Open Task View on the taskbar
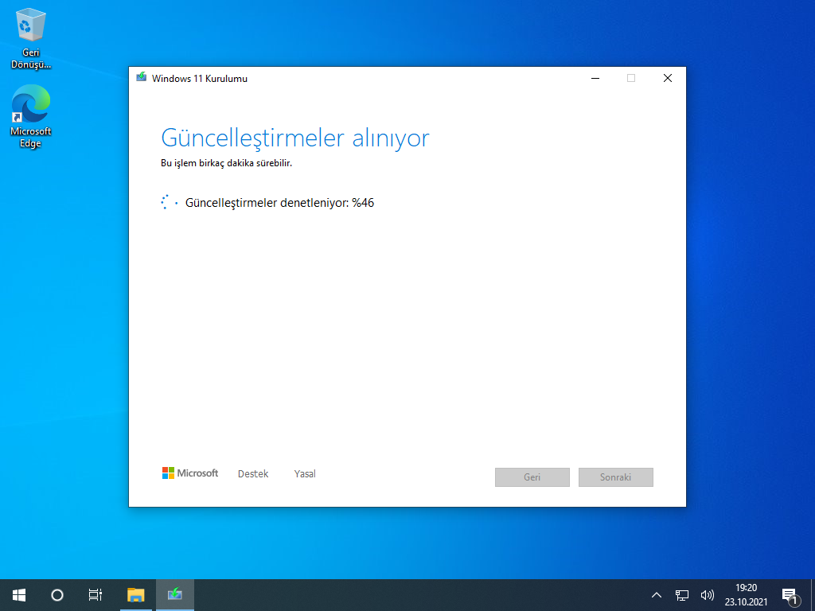The height and width of the screenshot is (611, 815). (96, 595)
